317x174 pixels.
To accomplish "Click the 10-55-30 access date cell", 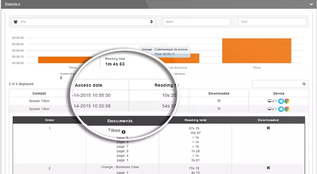I will pyautogui.click(x=91, y=95).
